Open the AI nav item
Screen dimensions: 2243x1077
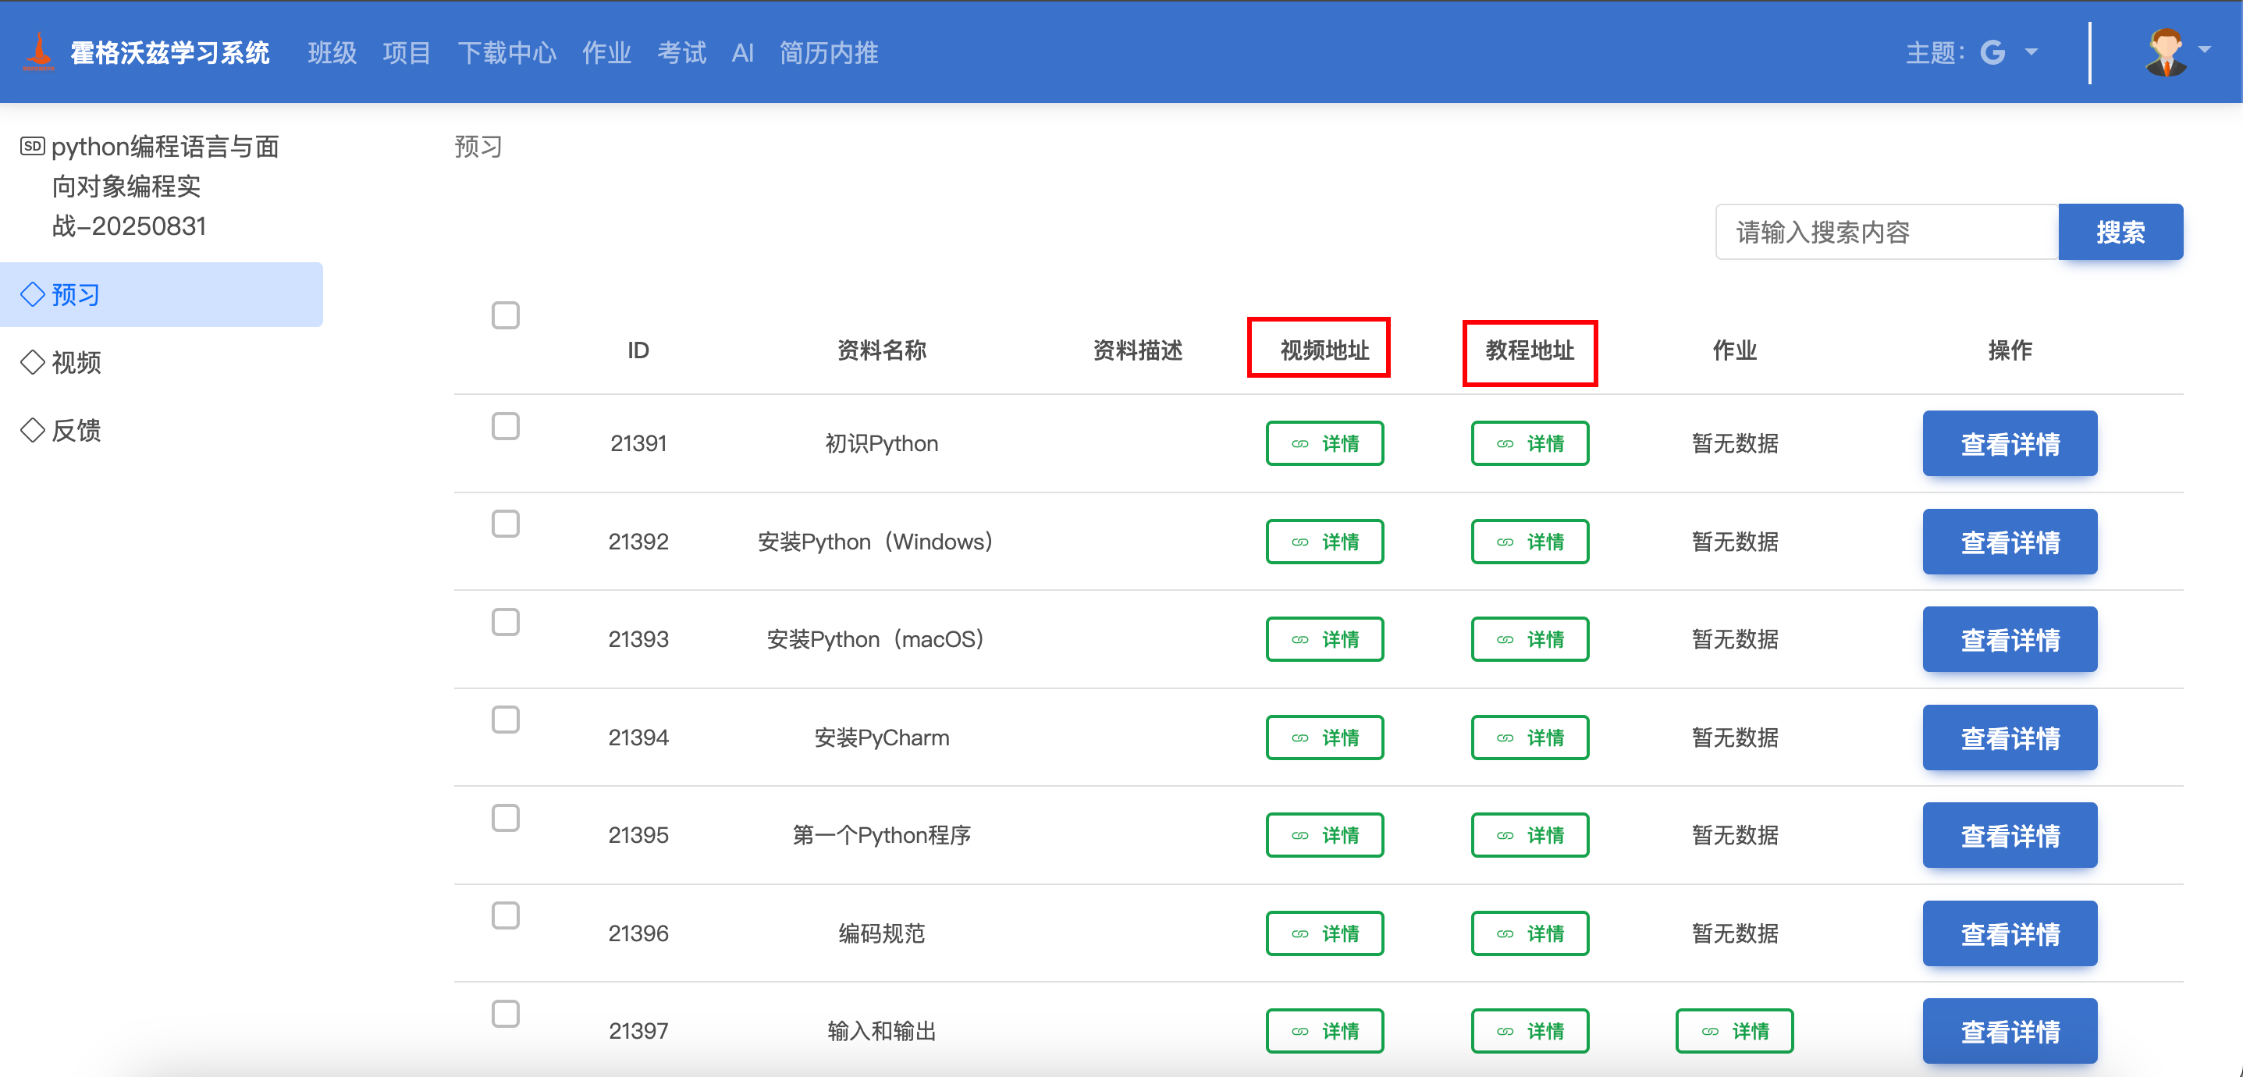coord(743,53)
